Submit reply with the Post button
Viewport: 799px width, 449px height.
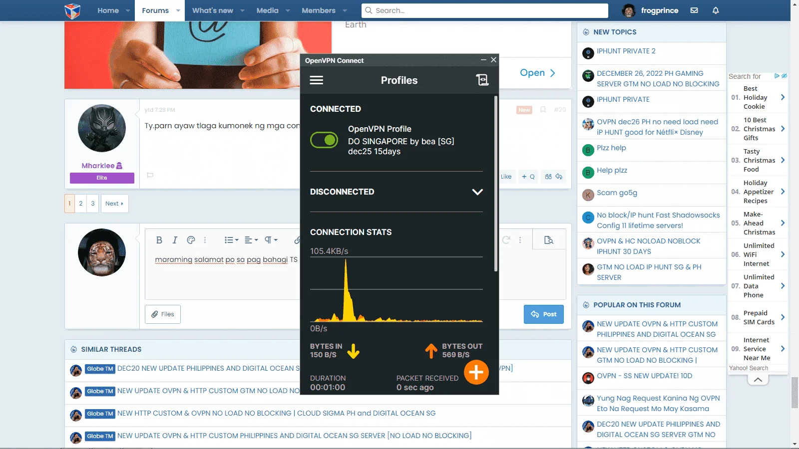point(543,314)
